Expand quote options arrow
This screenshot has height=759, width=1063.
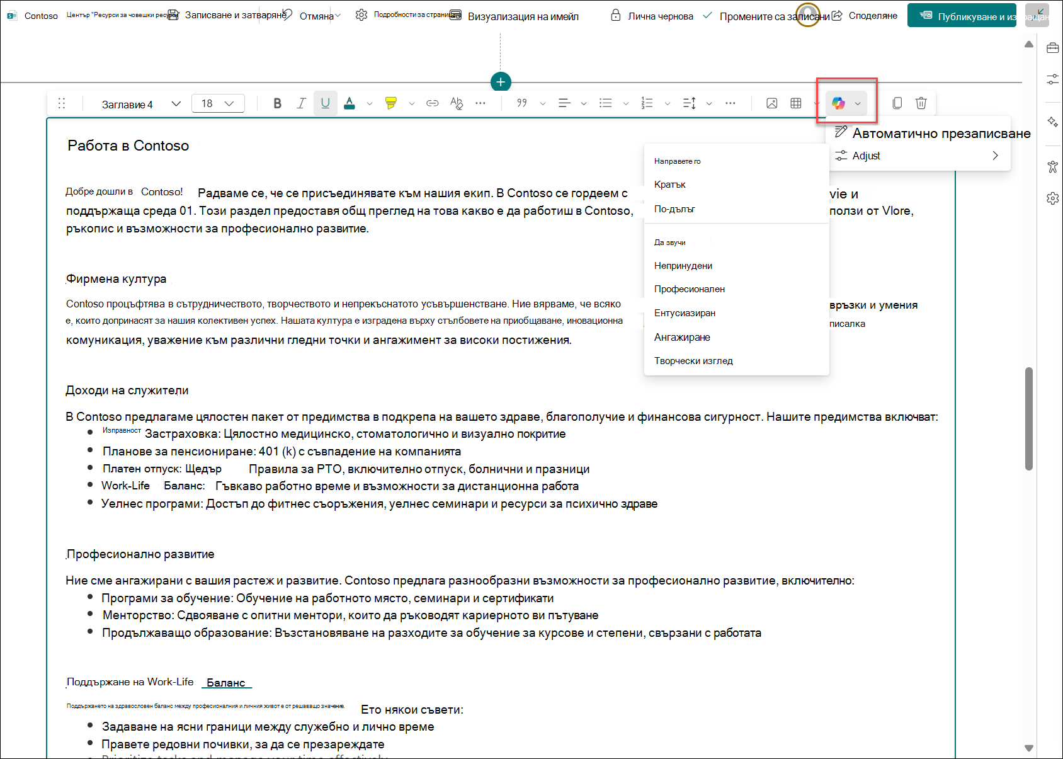click(542, 103)
